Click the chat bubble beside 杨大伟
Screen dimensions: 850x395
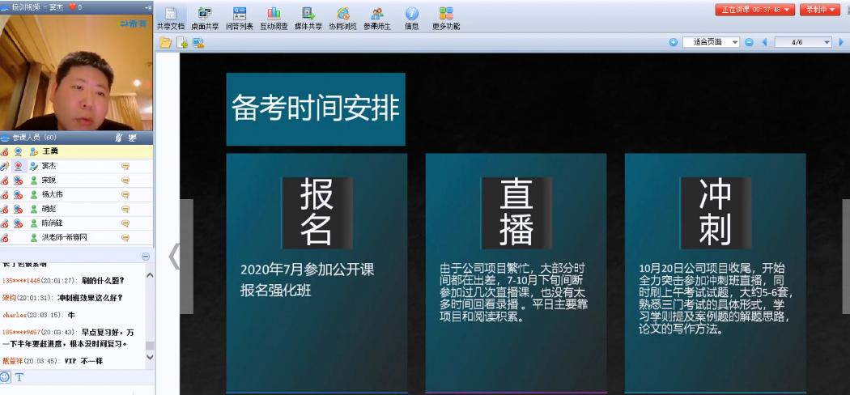[125, 194]
